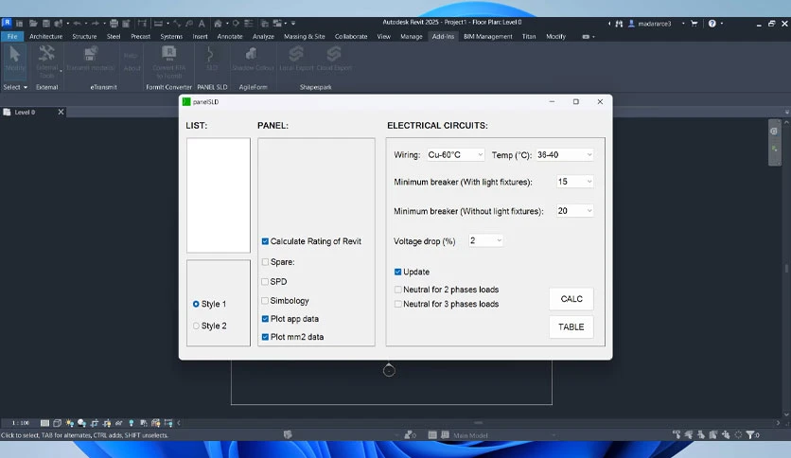
Task: Click the Redo arrow in quick access toolbar
Action: 96,24
